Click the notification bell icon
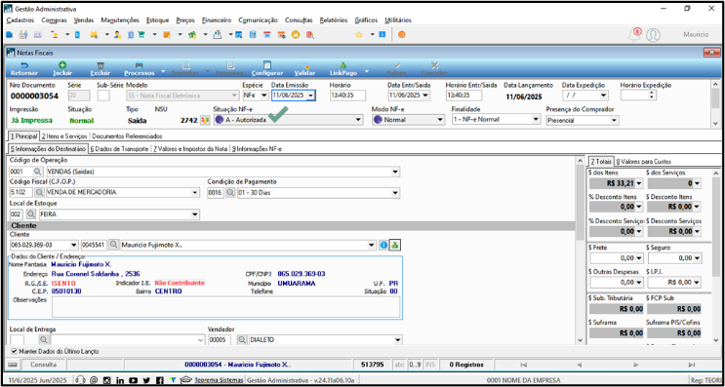 click(635, 35)
